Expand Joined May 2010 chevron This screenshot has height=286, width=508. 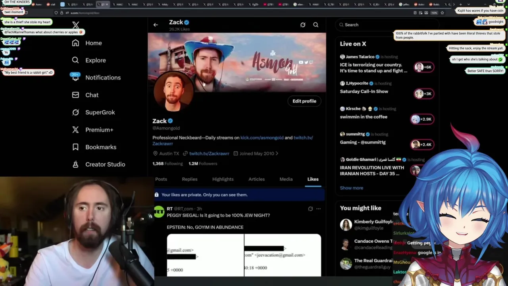click(277, 154)
